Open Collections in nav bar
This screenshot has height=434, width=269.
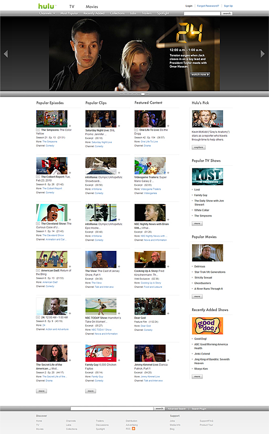[117, 13]
